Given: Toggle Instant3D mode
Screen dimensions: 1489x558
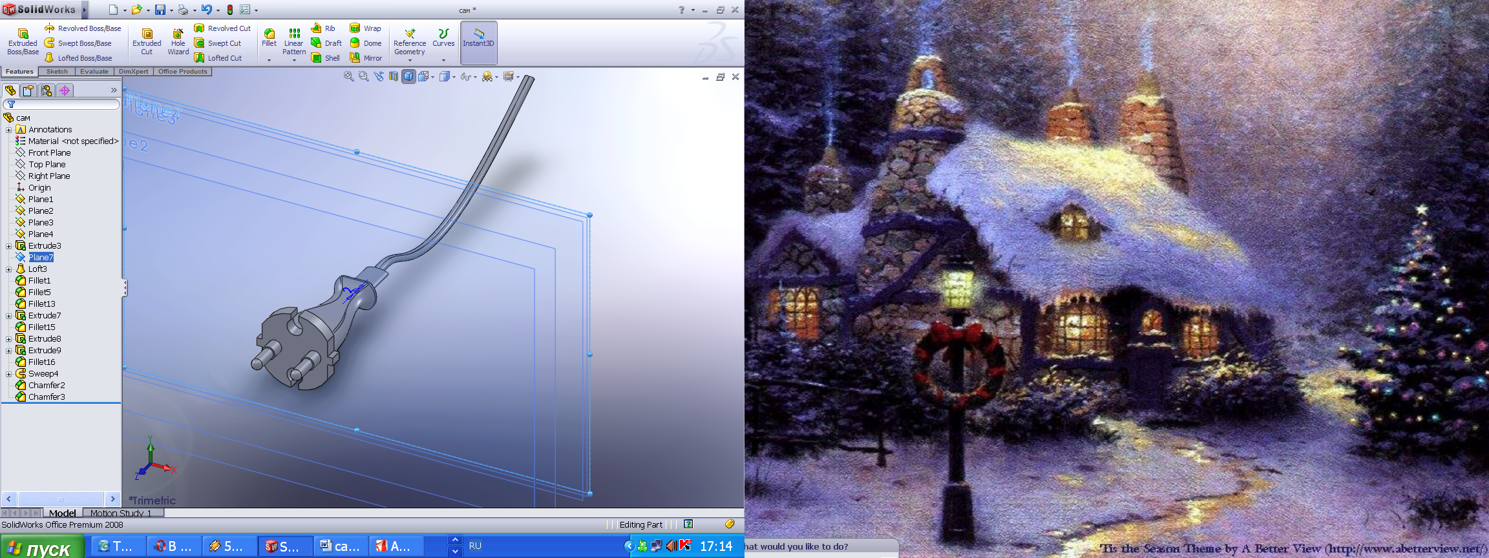Looking at the screenshot, I should pyautogui.click(x=479, y=43).
